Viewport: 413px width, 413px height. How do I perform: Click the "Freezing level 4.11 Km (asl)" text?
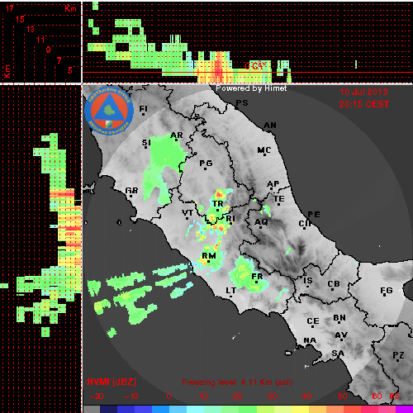point(237,382)
